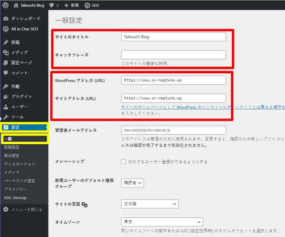Click SEO label in the admin bar
Viewport: 285px width, 237px height.
pos(95,5)
